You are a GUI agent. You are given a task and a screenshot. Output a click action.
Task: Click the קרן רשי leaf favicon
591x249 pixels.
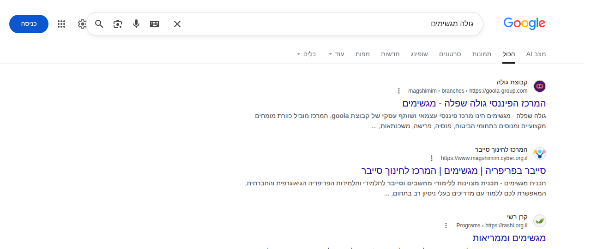pos(540,221)
